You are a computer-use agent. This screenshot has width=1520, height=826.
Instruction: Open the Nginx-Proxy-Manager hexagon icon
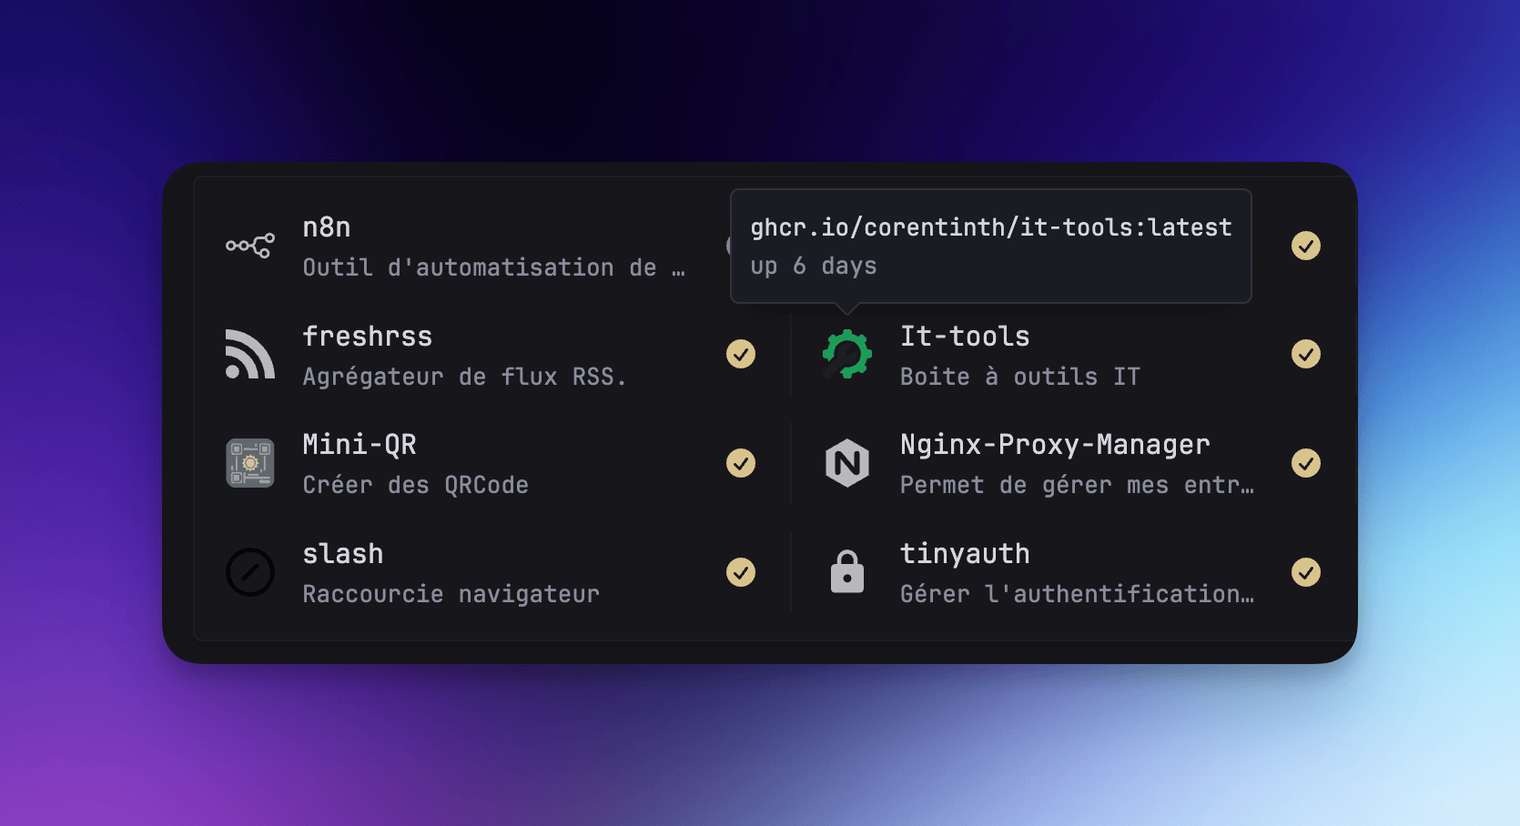tap(847, 463)
